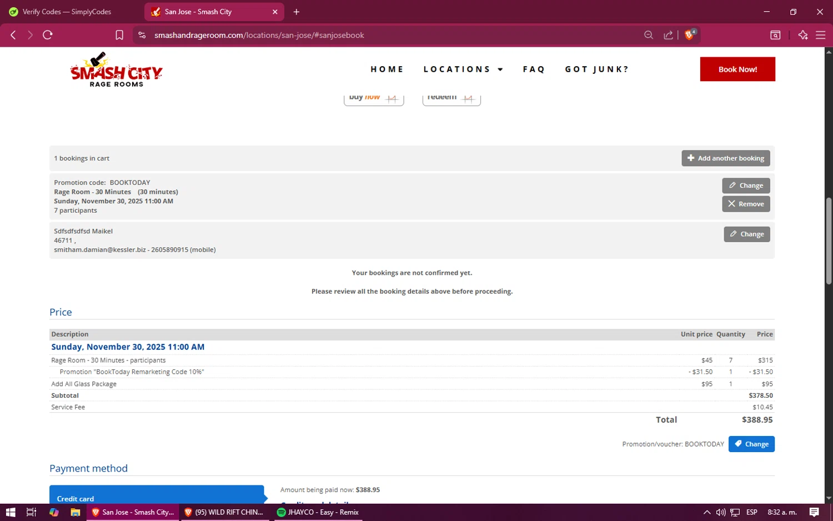The height and width of the screenshot is (521, 833).
Task: Open Copilot icon in taskbar
Action: tap(54, 512)
